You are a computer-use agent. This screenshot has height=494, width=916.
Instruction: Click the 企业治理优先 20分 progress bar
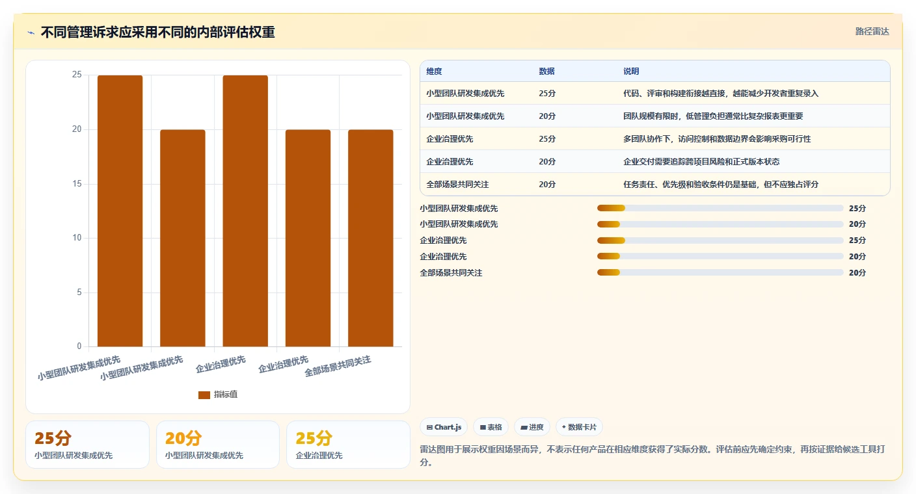coord(720,256)
